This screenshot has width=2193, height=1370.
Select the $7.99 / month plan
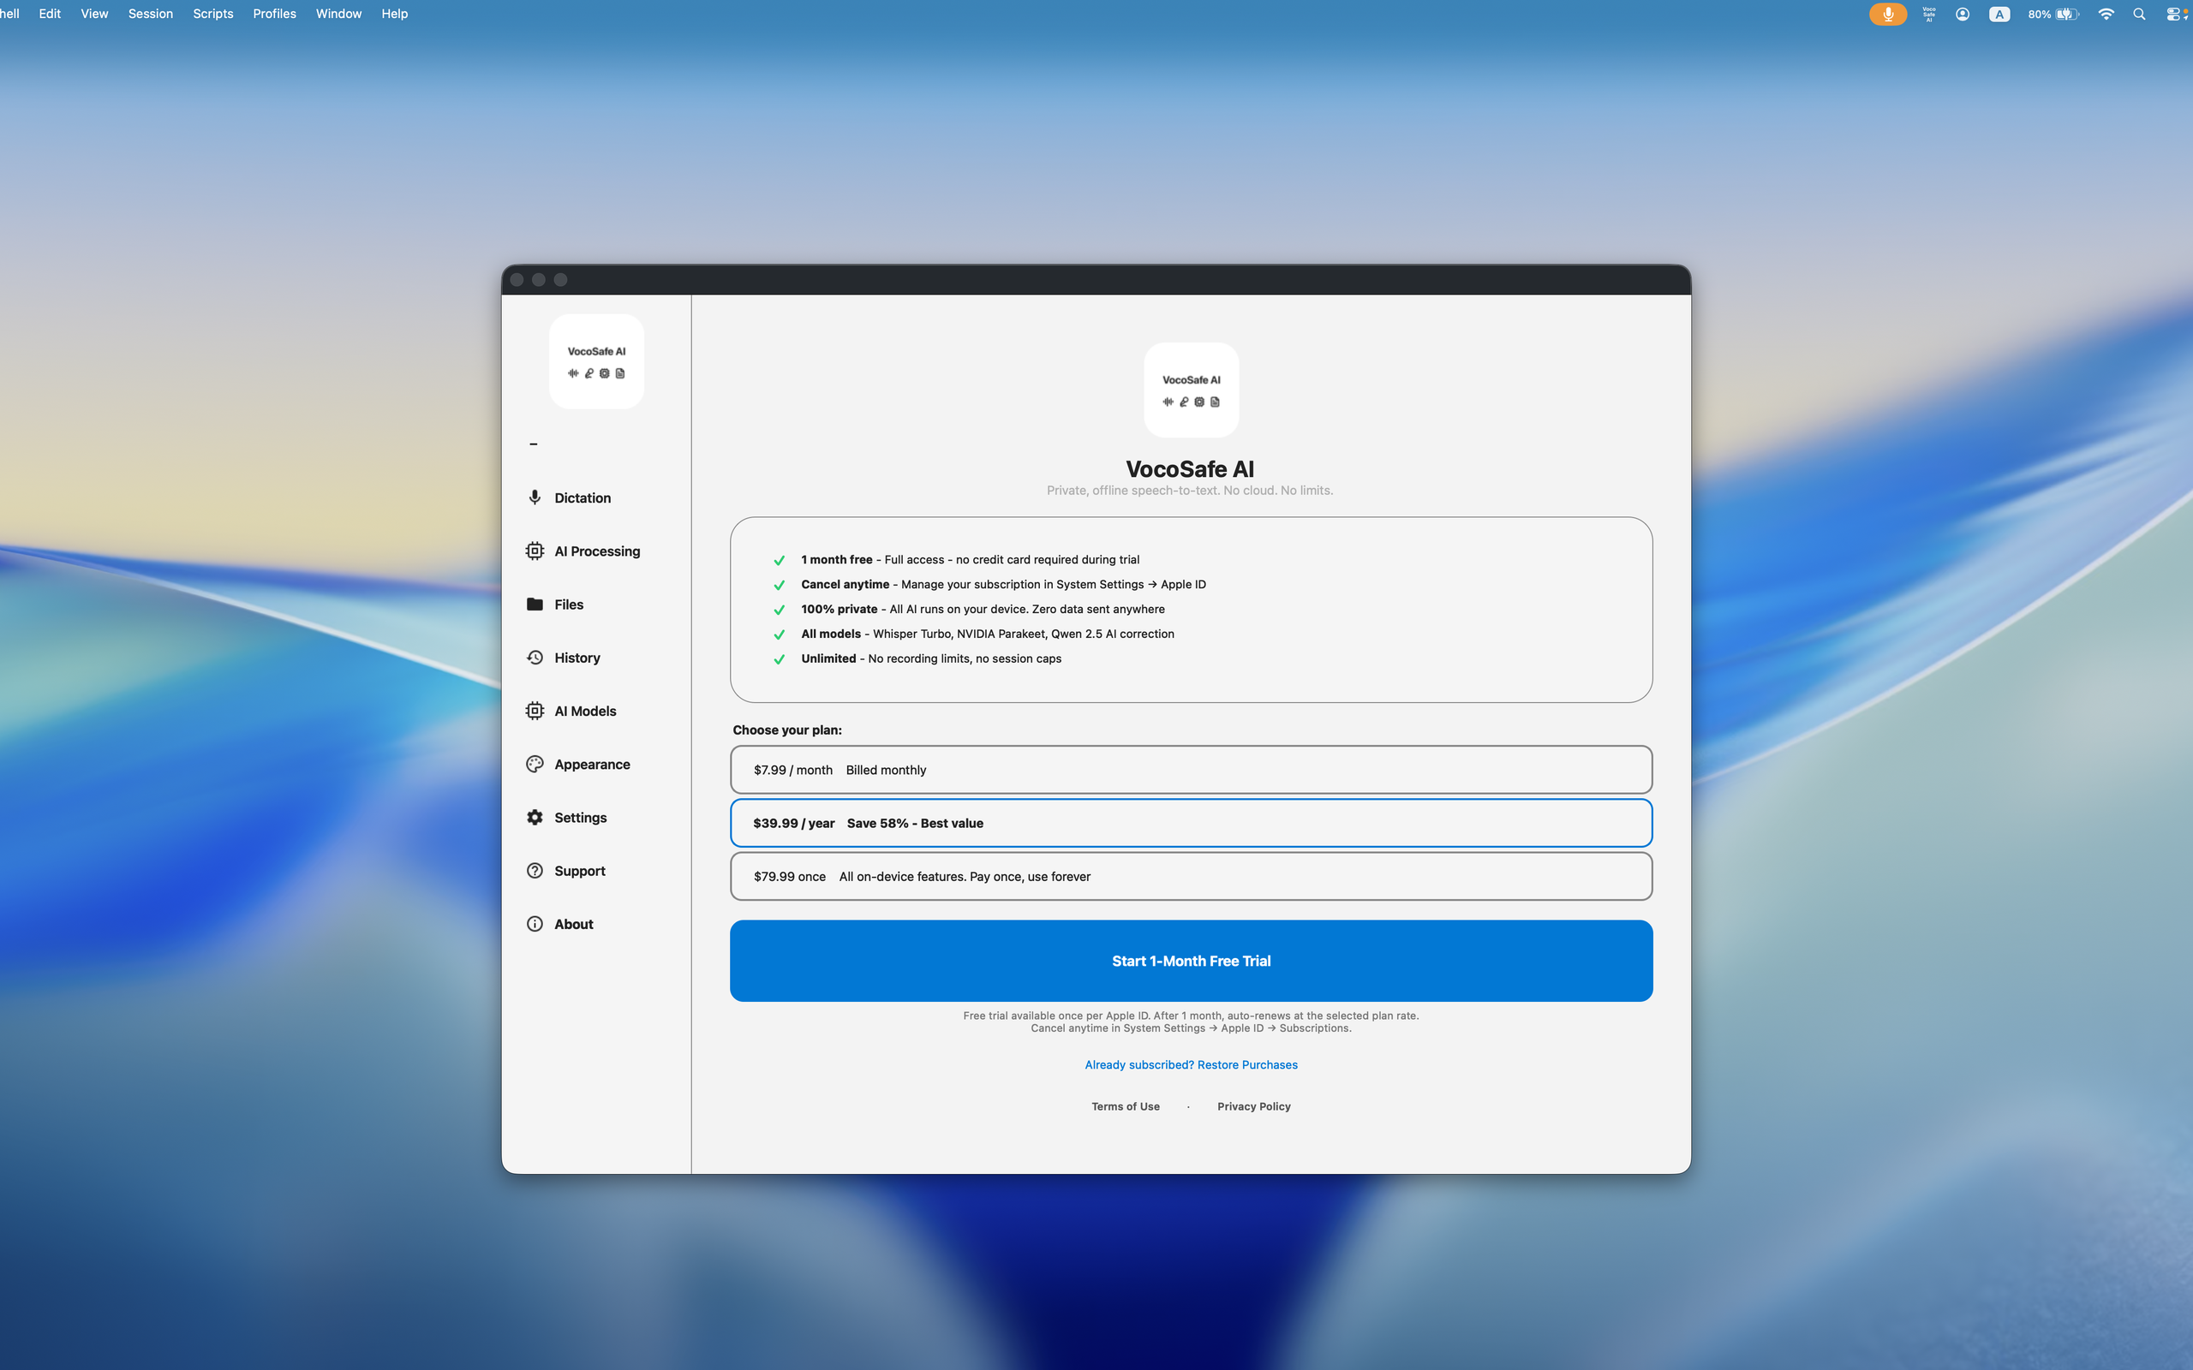(1191, 770)
